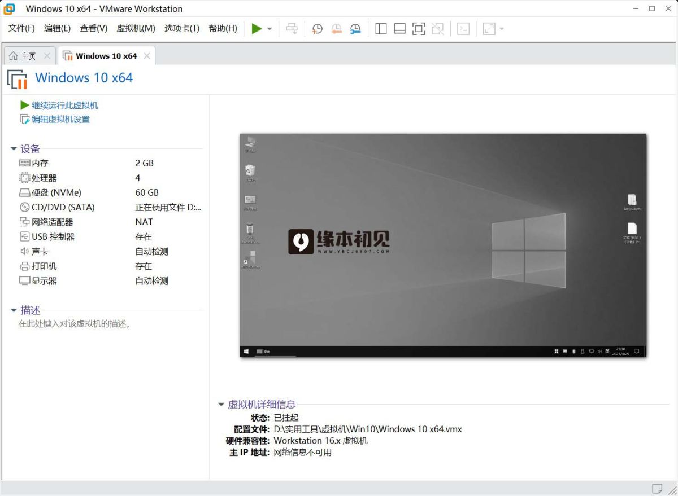
Task: Click the Unity mode toolbar icon
Action: point(437,29)
